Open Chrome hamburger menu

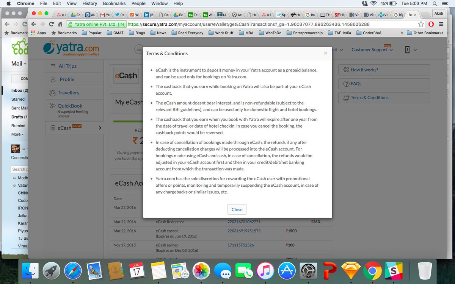coord(441,24)
